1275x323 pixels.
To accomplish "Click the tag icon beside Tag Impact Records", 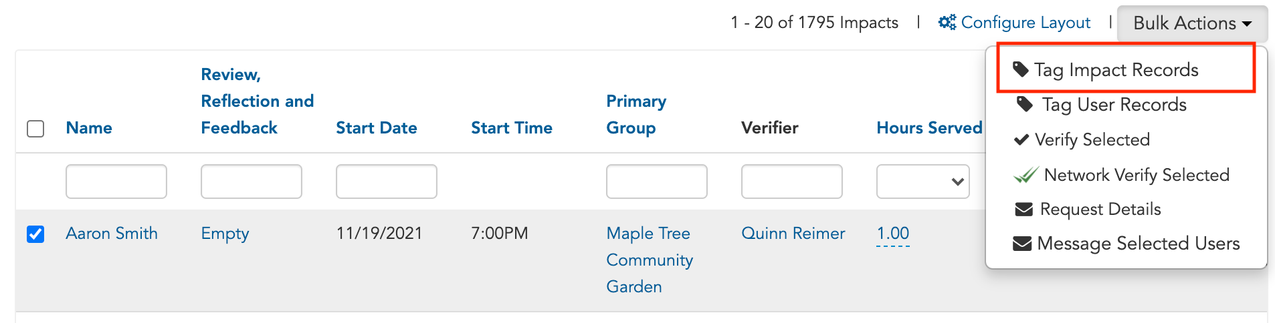I will [1021, 69].
